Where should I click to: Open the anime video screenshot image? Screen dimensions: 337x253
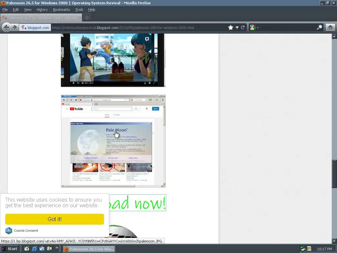113,60
